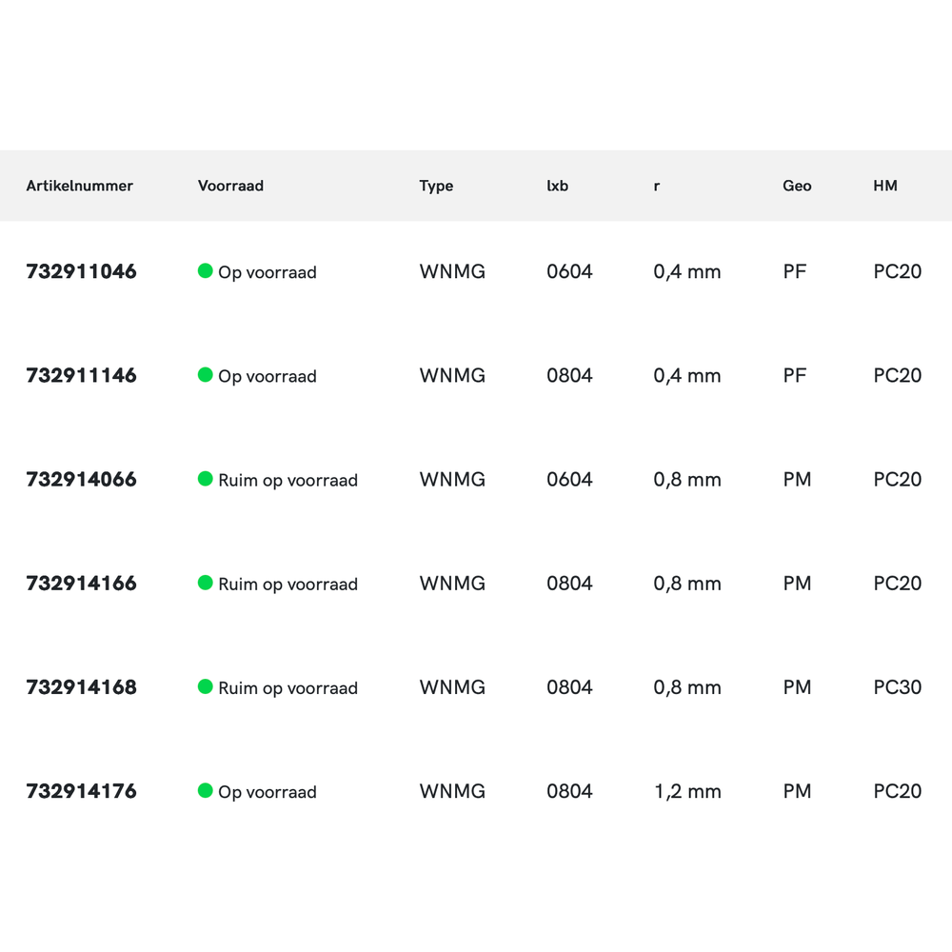Open article number 732914166
The image size is (952, 952).
click(81, 583)
